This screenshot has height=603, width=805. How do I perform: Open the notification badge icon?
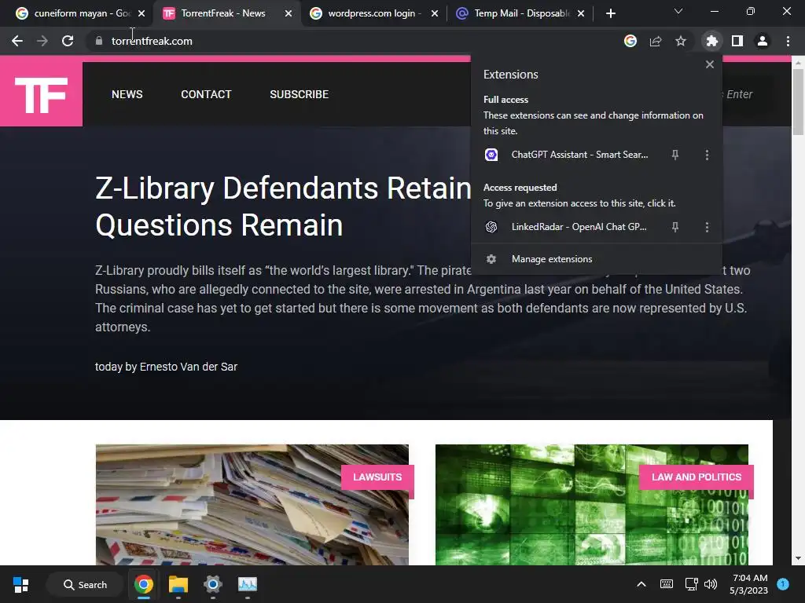click(x=783, y=584)
